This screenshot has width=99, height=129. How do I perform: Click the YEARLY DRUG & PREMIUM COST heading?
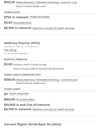coord(22,75)
